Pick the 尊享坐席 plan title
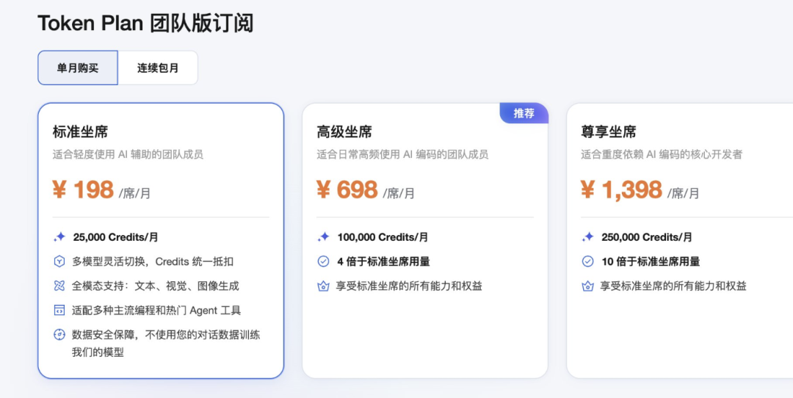793x398 pixels. tap(609, 132)
